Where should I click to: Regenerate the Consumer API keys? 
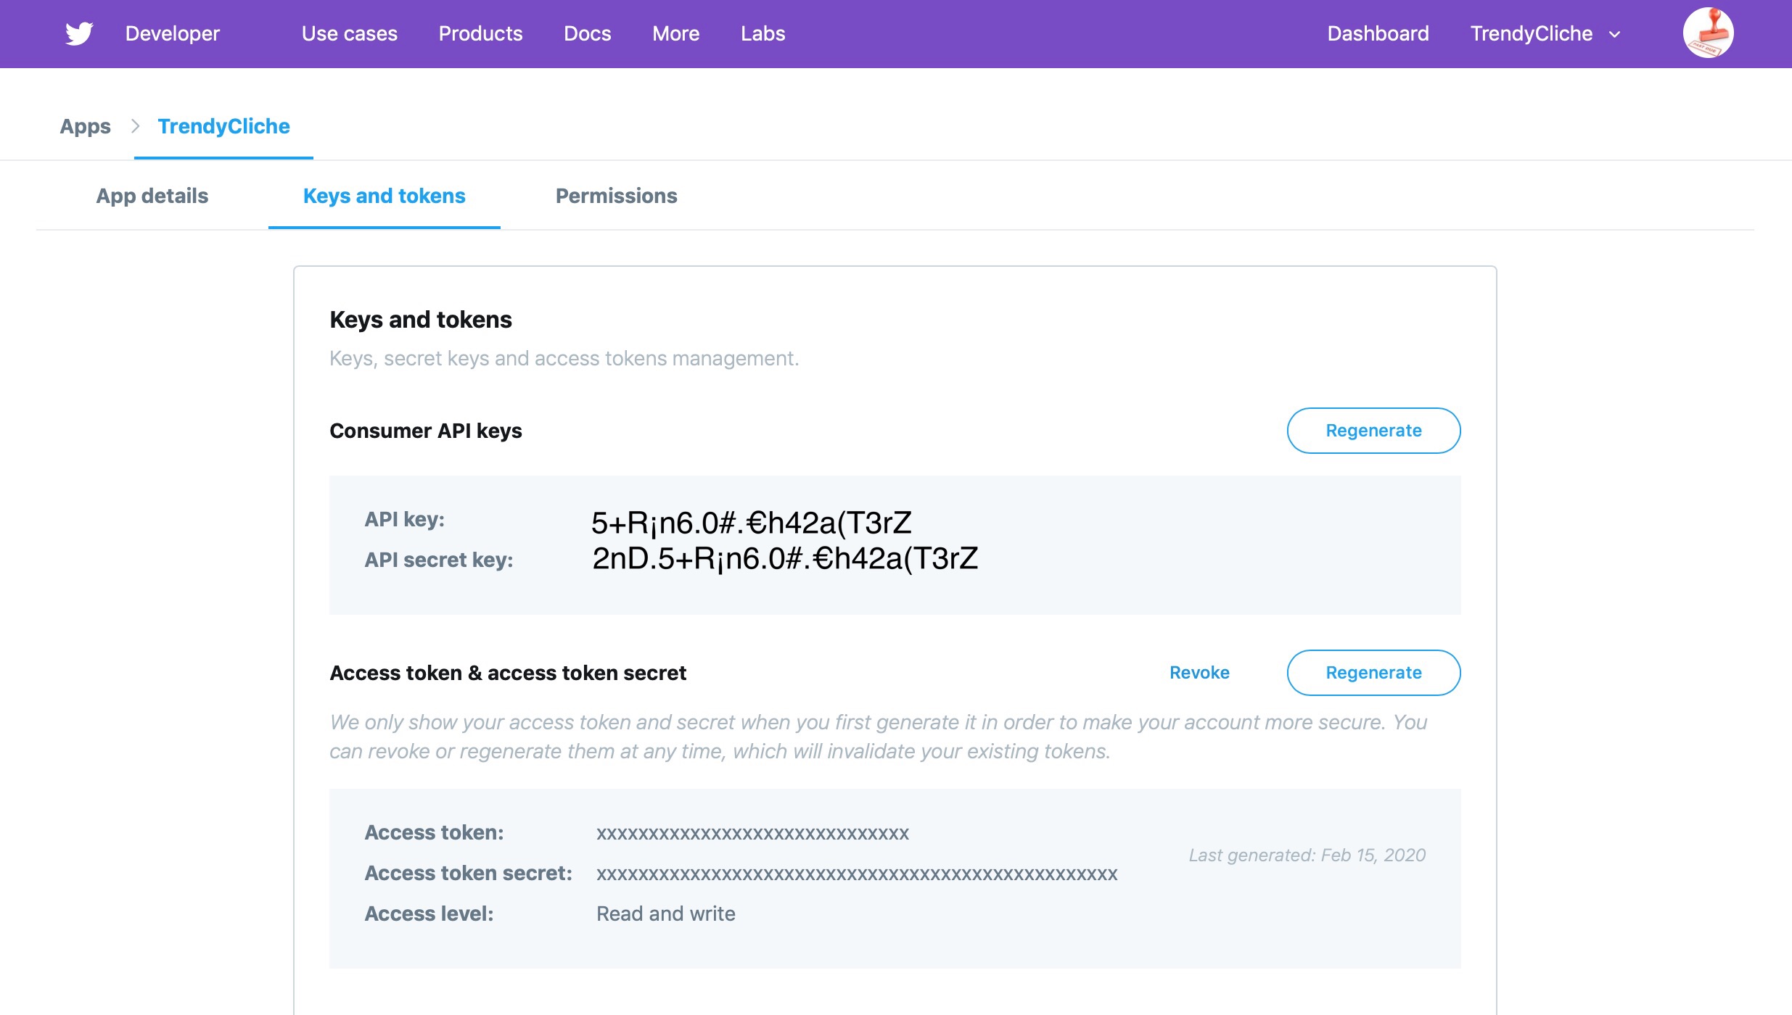pyautogui.click(x=1373, y=431)
